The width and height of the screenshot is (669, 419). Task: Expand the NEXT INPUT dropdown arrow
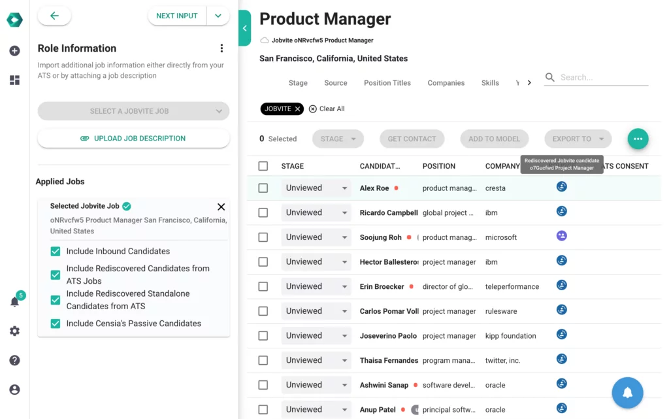(217, 15)
